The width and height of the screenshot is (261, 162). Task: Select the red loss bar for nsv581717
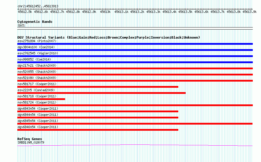click(x=98, y=87)
